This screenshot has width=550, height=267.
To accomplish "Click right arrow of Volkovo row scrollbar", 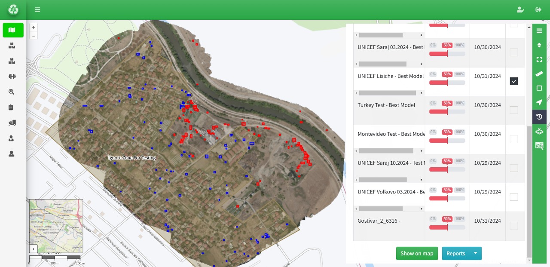I will point(422,209).
